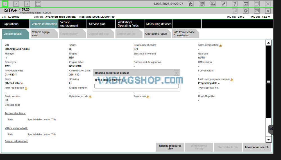Click the document copy icon beside gear
The height and width of the screenshot is (160, 281).
click(235, 11)
